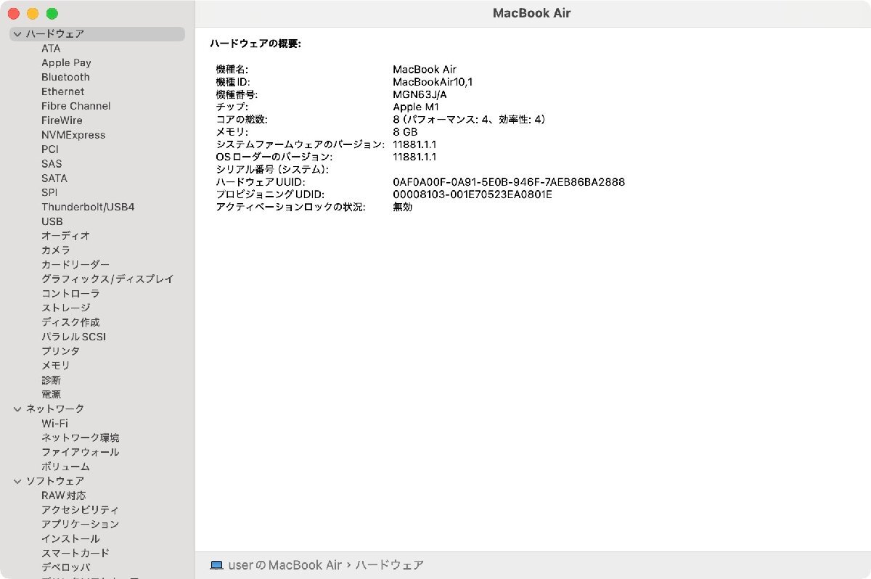Viewport: 871px width, 579px height.
Task: Click the model number MGN63J/A
Action: pyautogui.click(x=420, y=95)
